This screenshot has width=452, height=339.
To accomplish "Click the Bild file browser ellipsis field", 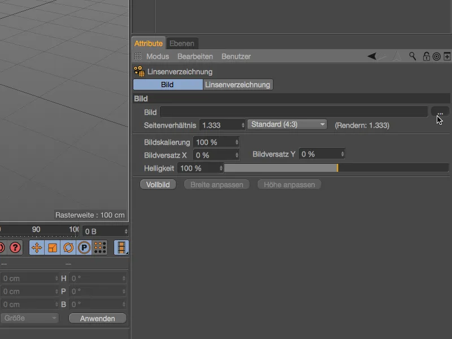I will point(440,112).
